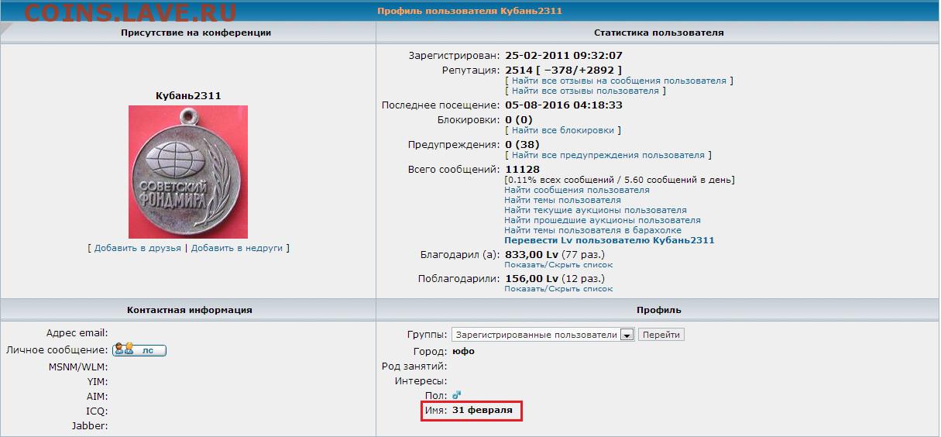Click Перевести Lv пользователю Кубань2311
941x437 pixels.
(x=610, y=240)
